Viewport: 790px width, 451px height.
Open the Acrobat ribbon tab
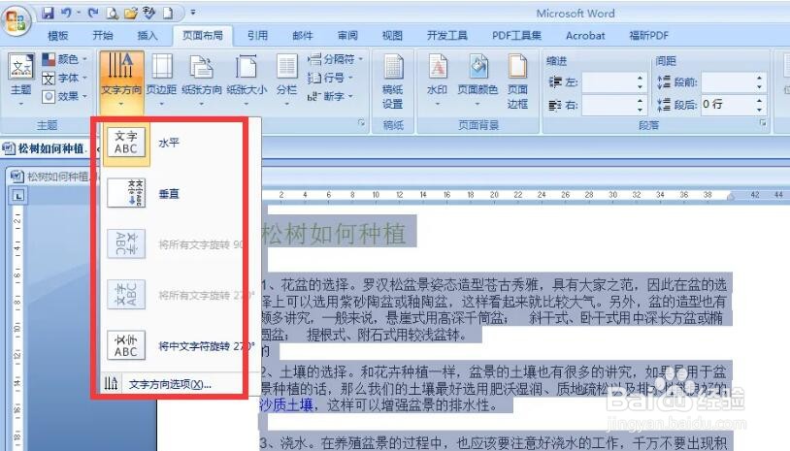[585, 35]
